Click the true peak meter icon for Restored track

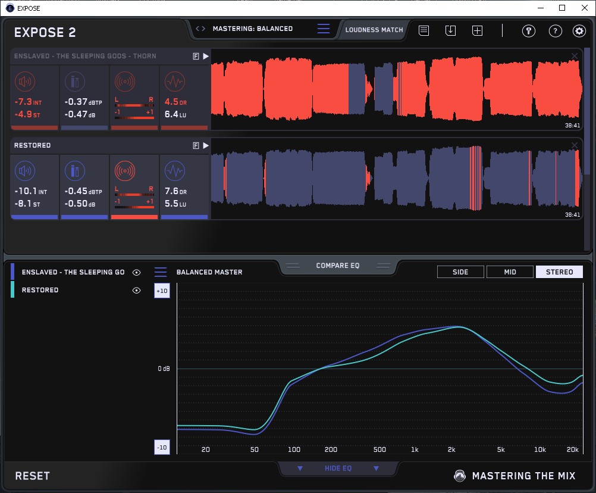[x=75, y=171]
